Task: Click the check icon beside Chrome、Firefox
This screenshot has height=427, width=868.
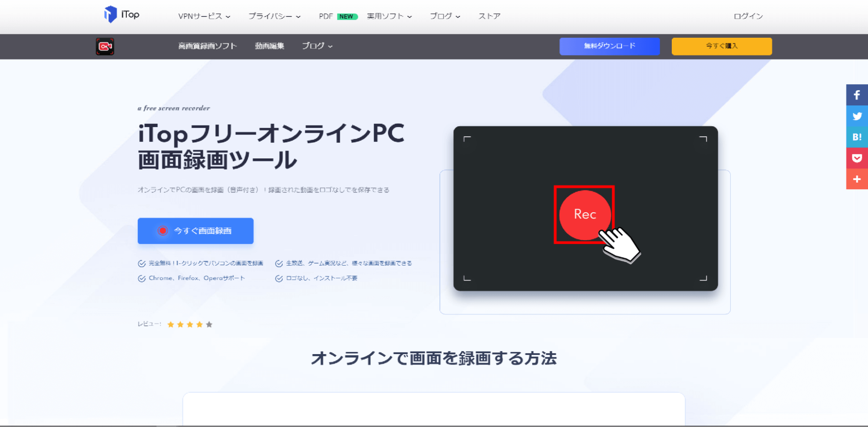Action: pyautogui.click(x=142, y=279)
